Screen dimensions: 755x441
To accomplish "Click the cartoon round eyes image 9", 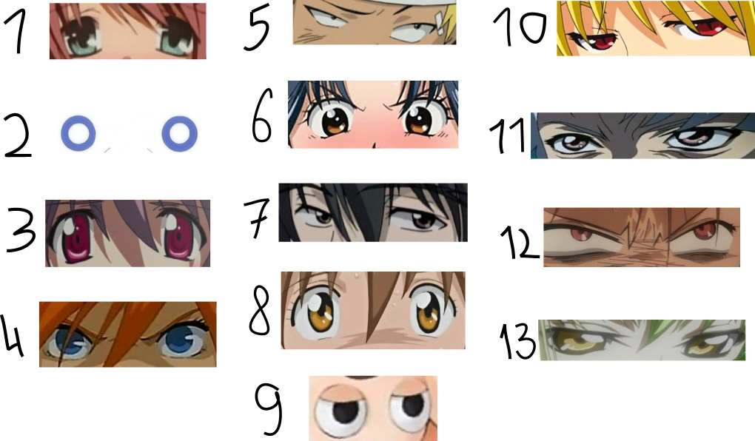I will [x=373, y=408].
